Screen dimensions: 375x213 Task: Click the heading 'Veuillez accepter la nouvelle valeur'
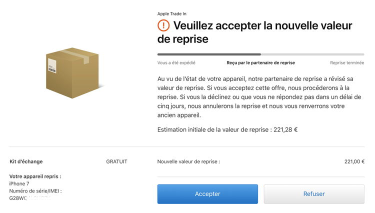coord(262,25)
